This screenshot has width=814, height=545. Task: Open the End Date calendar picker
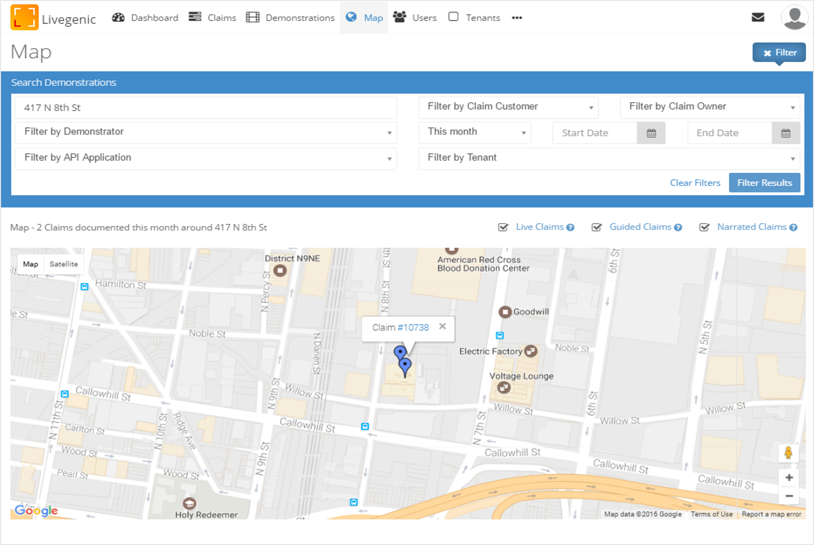pyautogui.click(x=786, y=133)
